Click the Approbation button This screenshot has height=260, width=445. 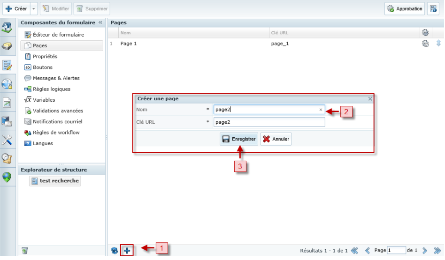404,8
